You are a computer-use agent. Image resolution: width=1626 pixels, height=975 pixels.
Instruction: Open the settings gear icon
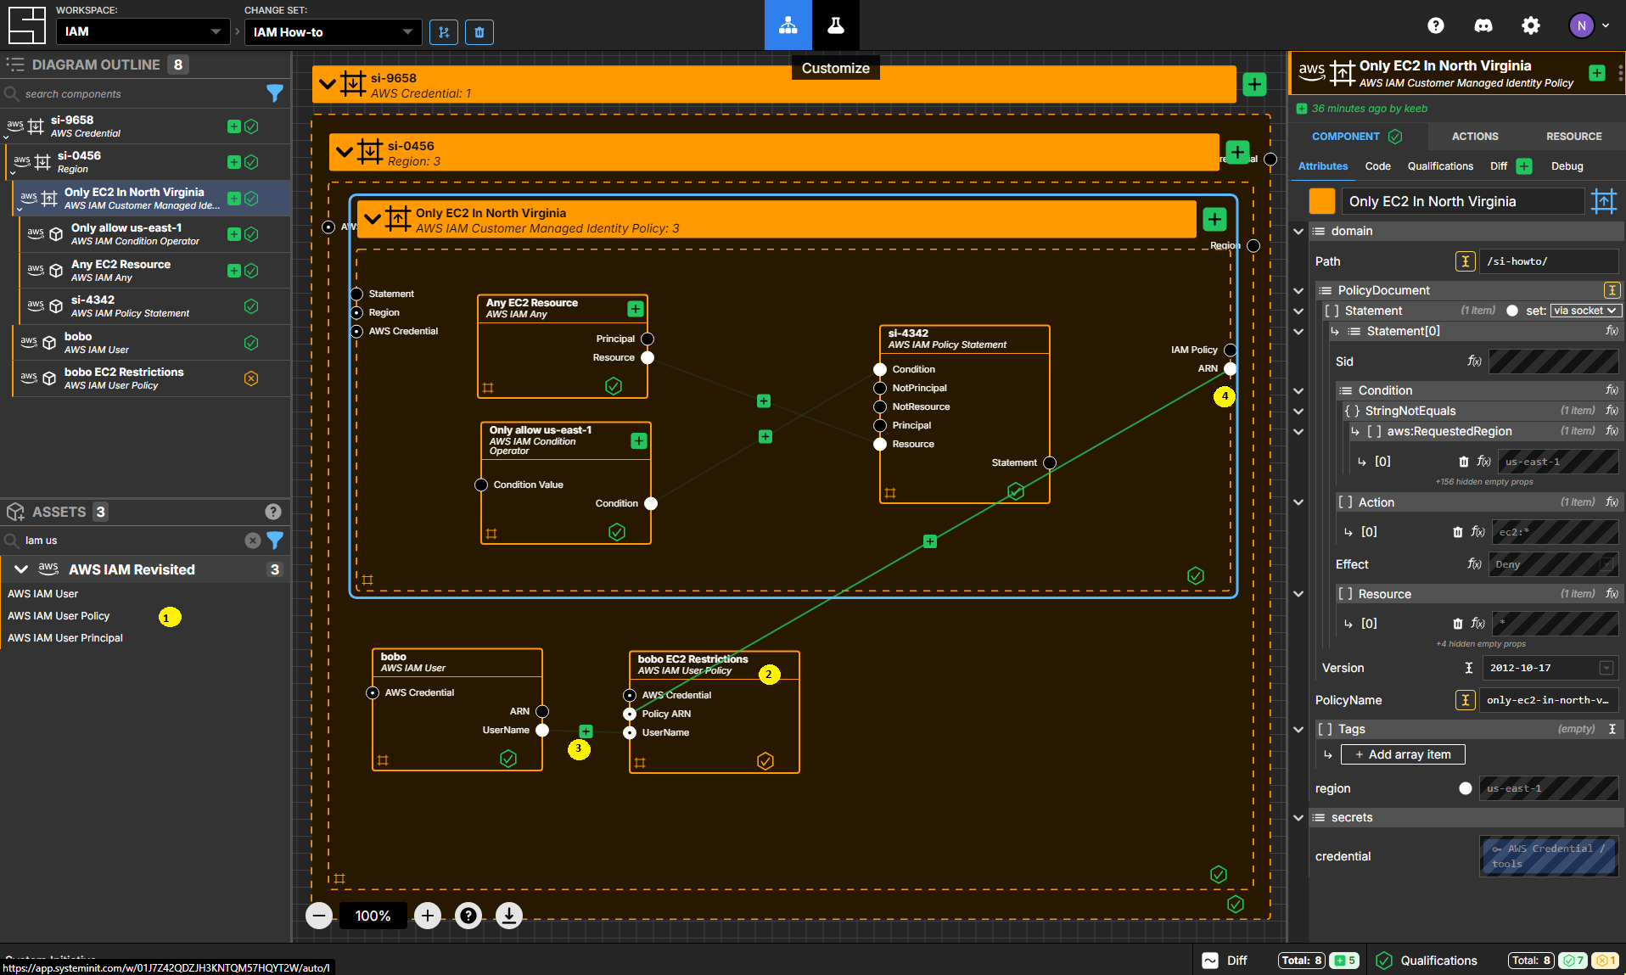pyautogui.click(x=1531, y=25)
